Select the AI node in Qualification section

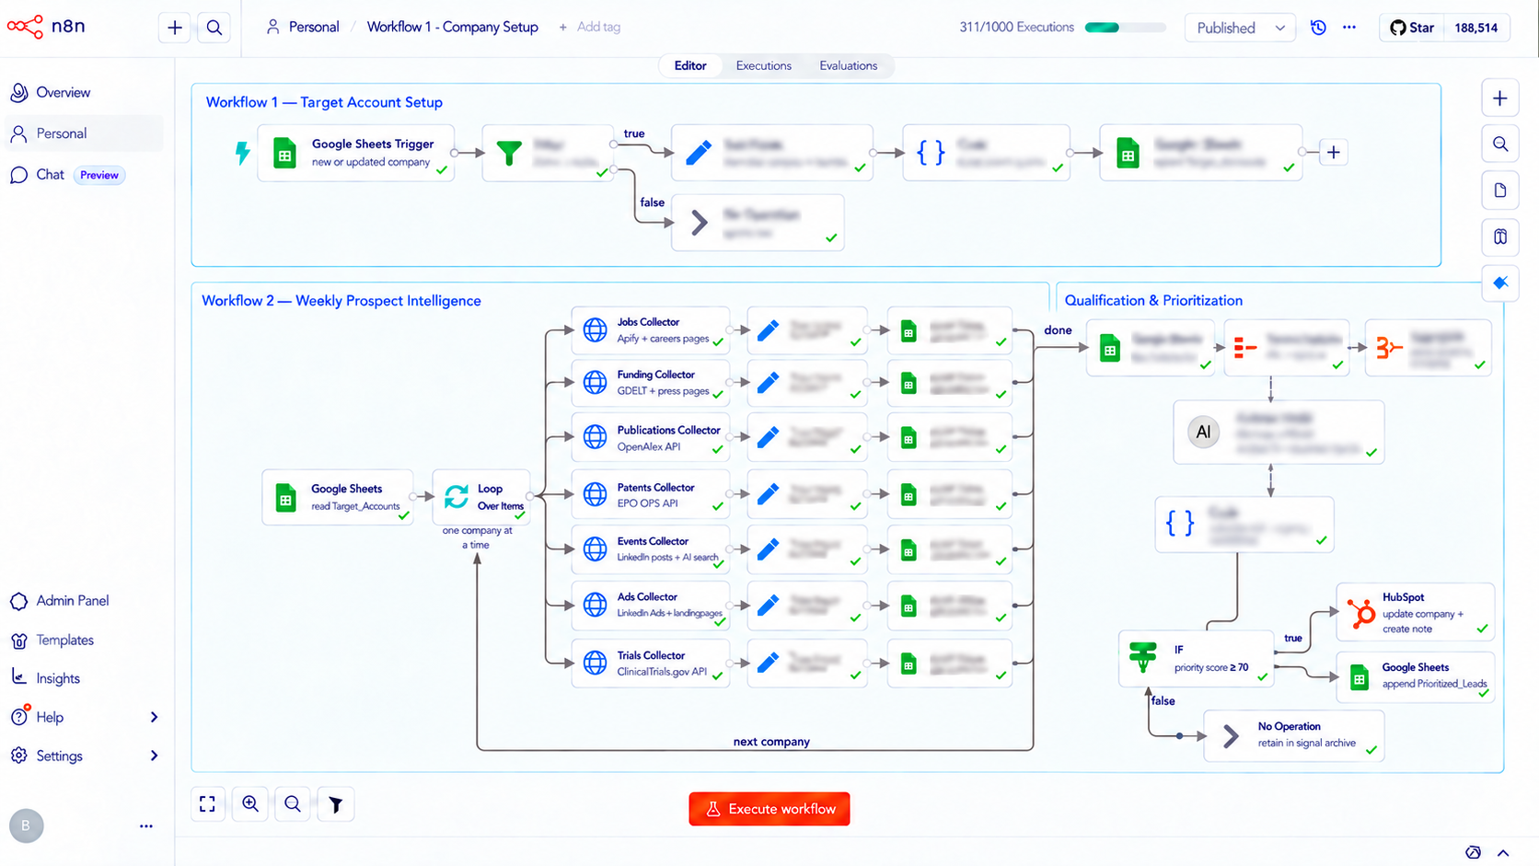pyautogui.click(x=1279, y=432)
